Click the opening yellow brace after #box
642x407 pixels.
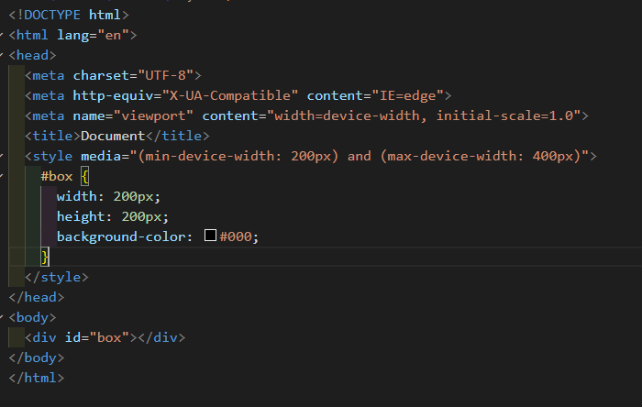coord(84,176)
